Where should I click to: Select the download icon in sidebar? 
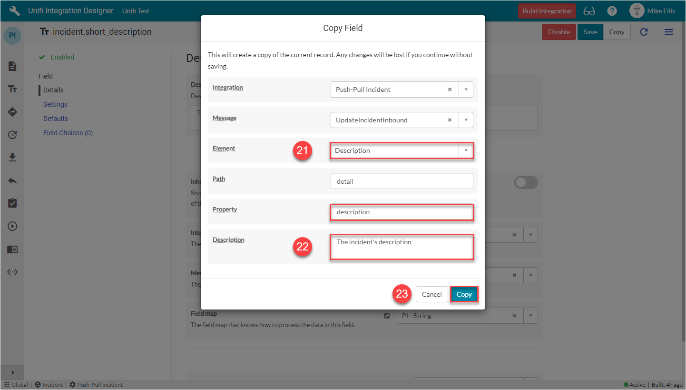[13, 158]
